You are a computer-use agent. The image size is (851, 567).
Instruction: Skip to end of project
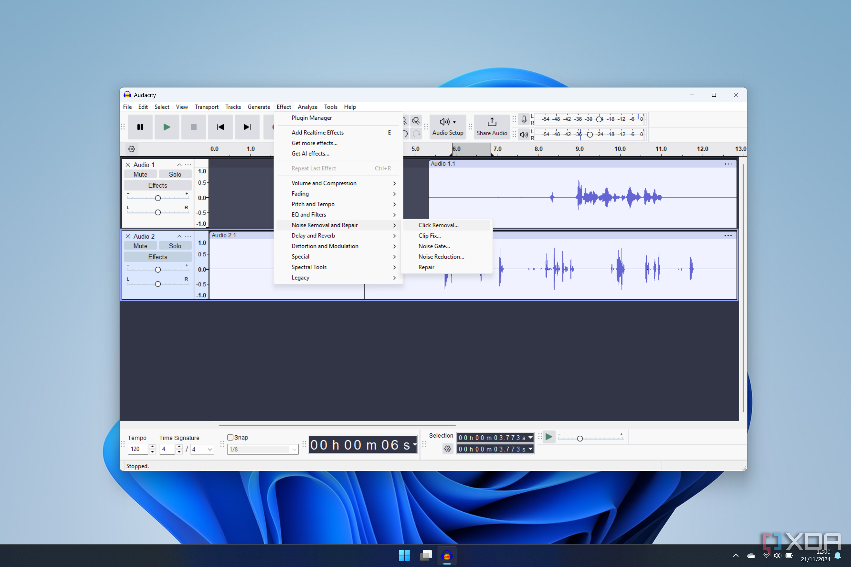[x=247, y=127]
